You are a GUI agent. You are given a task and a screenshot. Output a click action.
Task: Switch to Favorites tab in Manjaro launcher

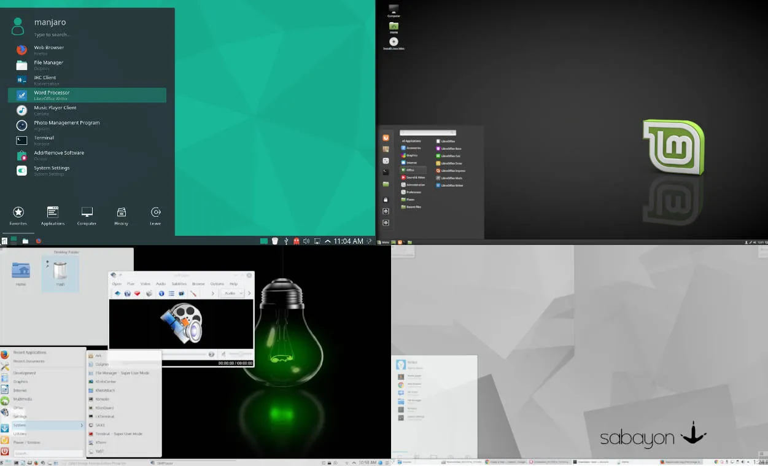(18, 216)
